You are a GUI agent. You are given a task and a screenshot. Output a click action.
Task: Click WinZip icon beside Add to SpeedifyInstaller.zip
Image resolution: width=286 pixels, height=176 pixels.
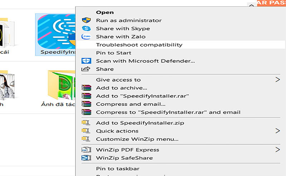pyautogui.click(x=86, y=123)
